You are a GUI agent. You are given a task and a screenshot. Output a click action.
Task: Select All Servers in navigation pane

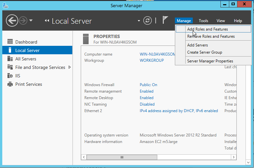click(26, 59)
